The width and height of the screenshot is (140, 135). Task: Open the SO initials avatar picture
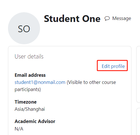(24, 28)
